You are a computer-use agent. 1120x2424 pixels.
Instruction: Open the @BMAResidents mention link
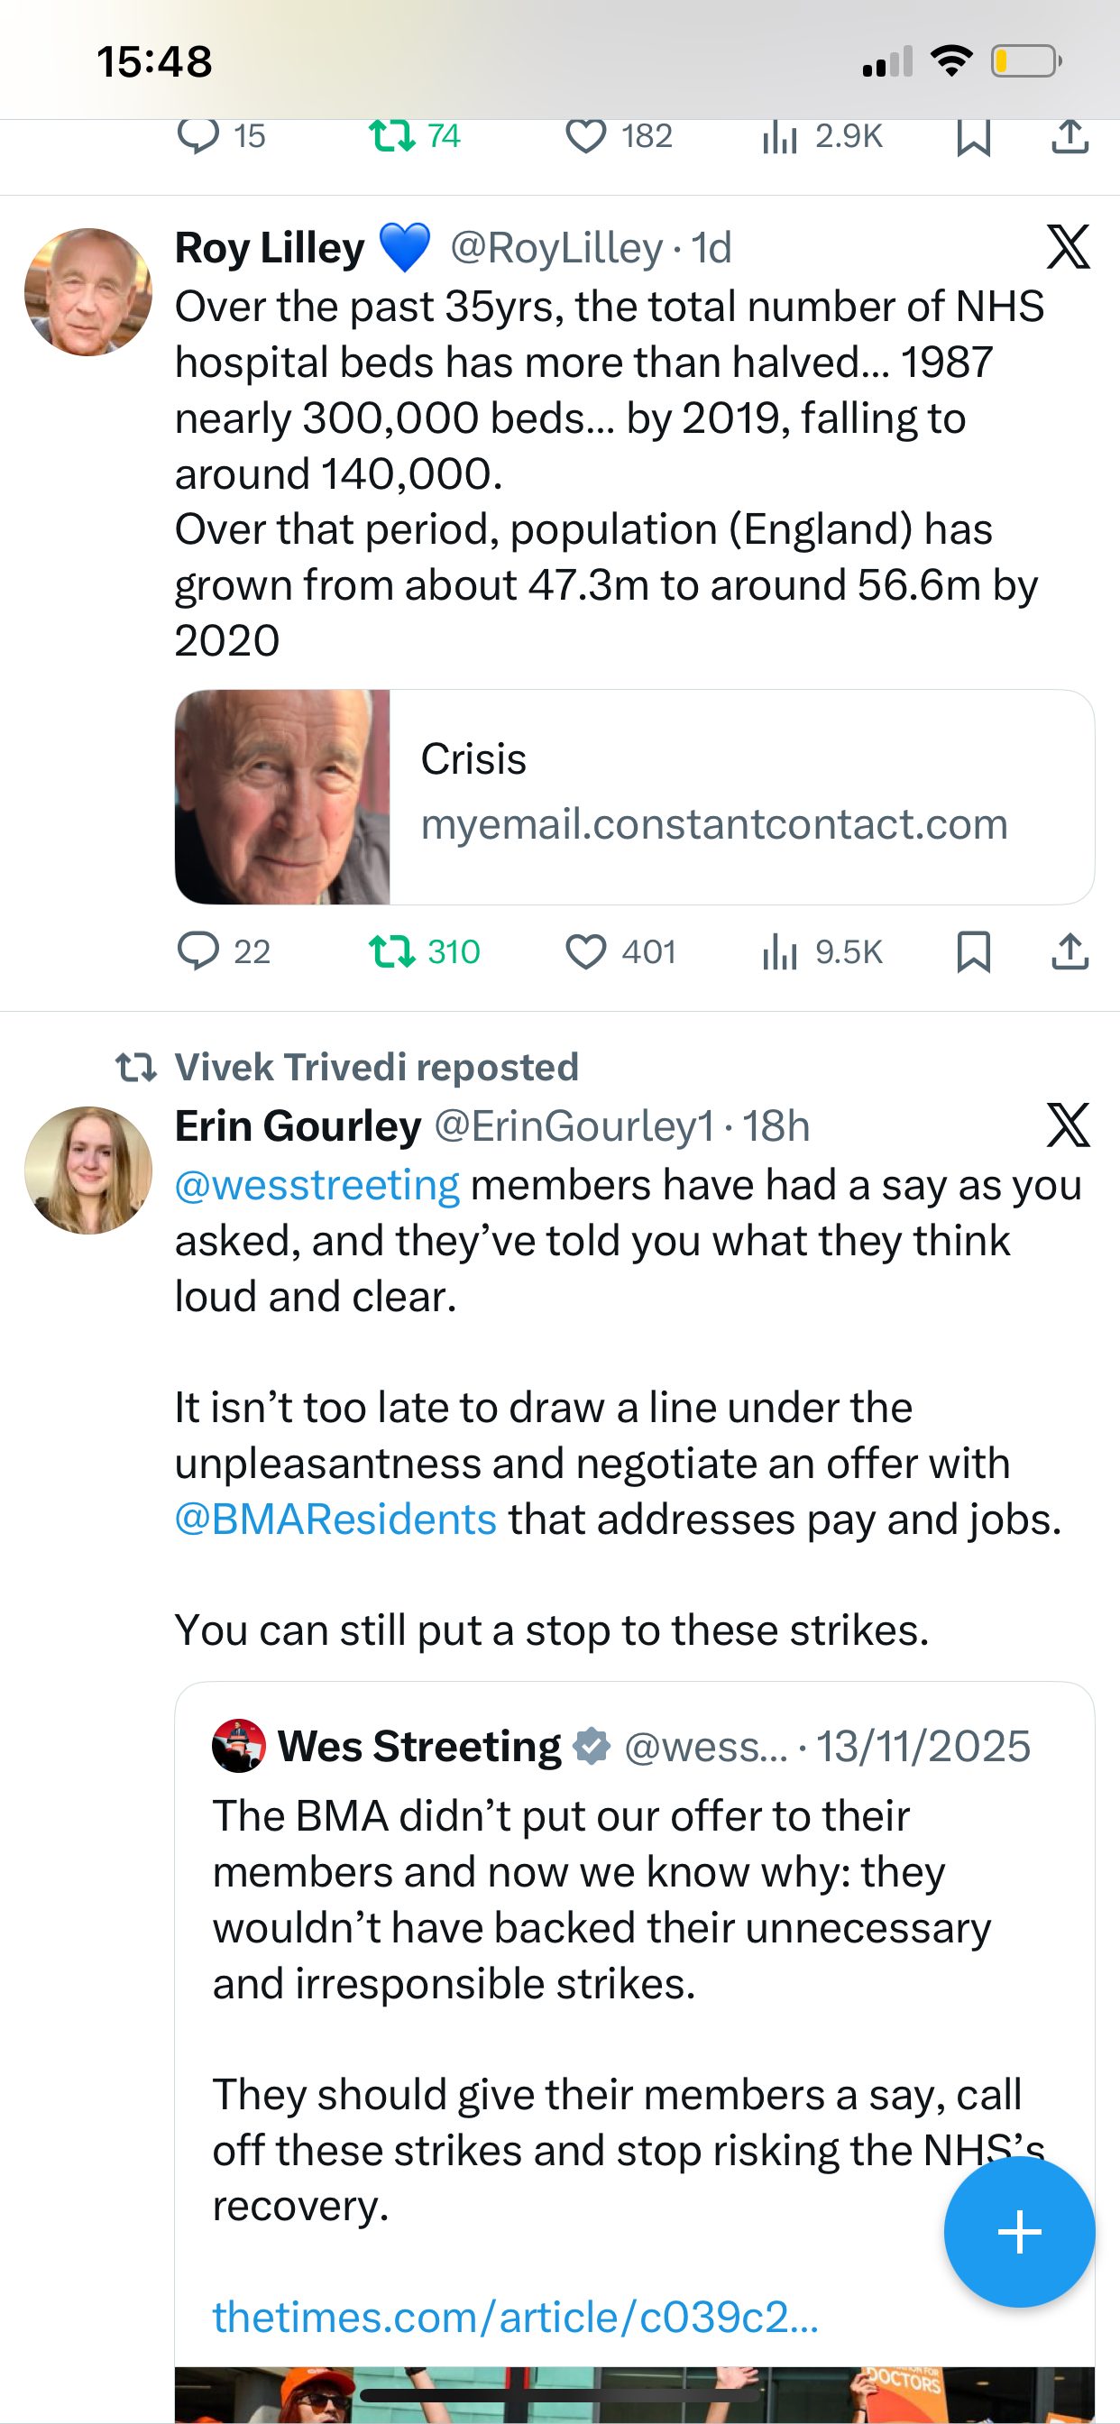coord(336,1520)
